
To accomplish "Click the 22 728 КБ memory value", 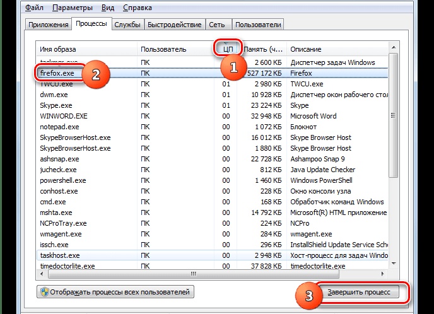I will [x=266, y=160].
